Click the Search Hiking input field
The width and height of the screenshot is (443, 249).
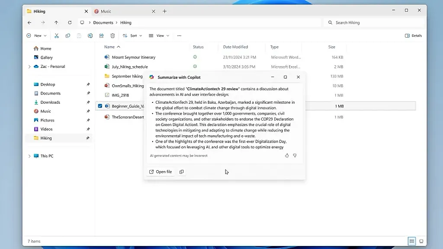(x=374, y=22)
